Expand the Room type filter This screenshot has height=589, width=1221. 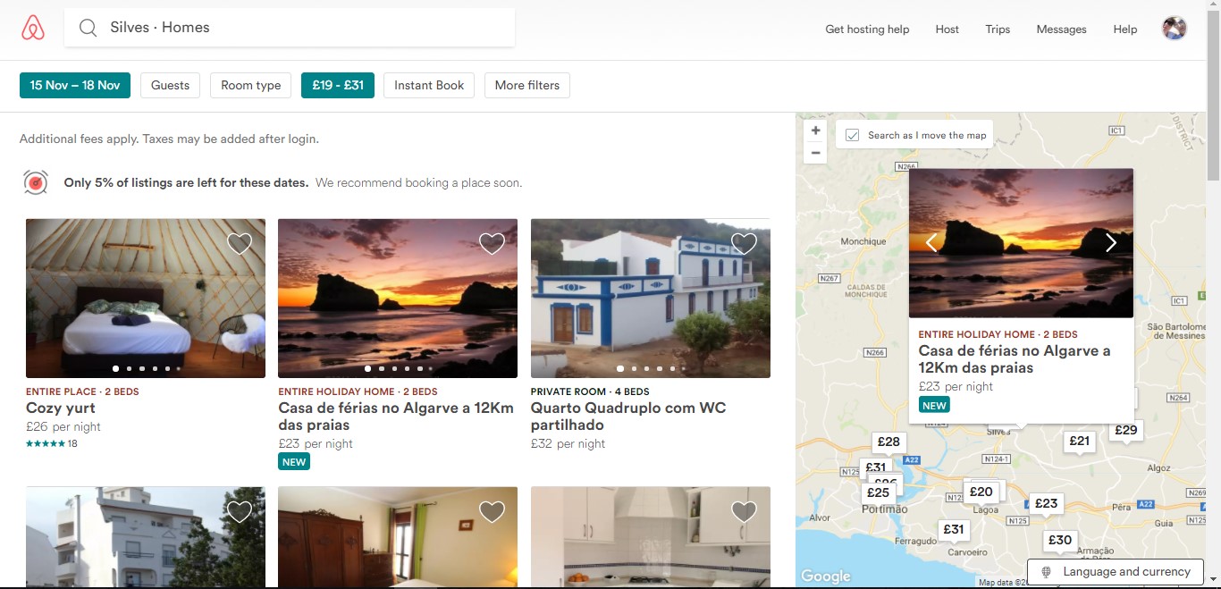pyautogui.click(x=250, y=86)
